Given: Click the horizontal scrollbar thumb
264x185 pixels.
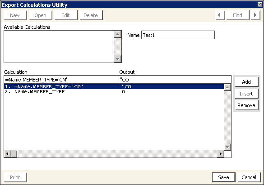Looking at the screenshot, I should pos(14,154).
